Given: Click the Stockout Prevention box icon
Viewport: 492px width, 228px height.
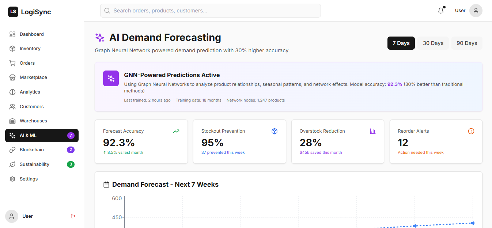Looking at the screenshot, I should 275,131.
